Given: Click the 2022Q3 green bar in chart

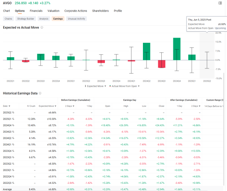Looking at the screenshot, I should (41, 57).
